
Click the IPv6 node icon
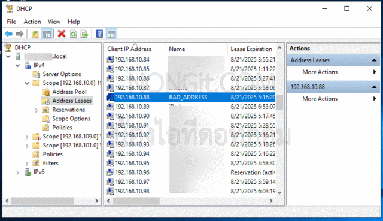click(28, 172)
